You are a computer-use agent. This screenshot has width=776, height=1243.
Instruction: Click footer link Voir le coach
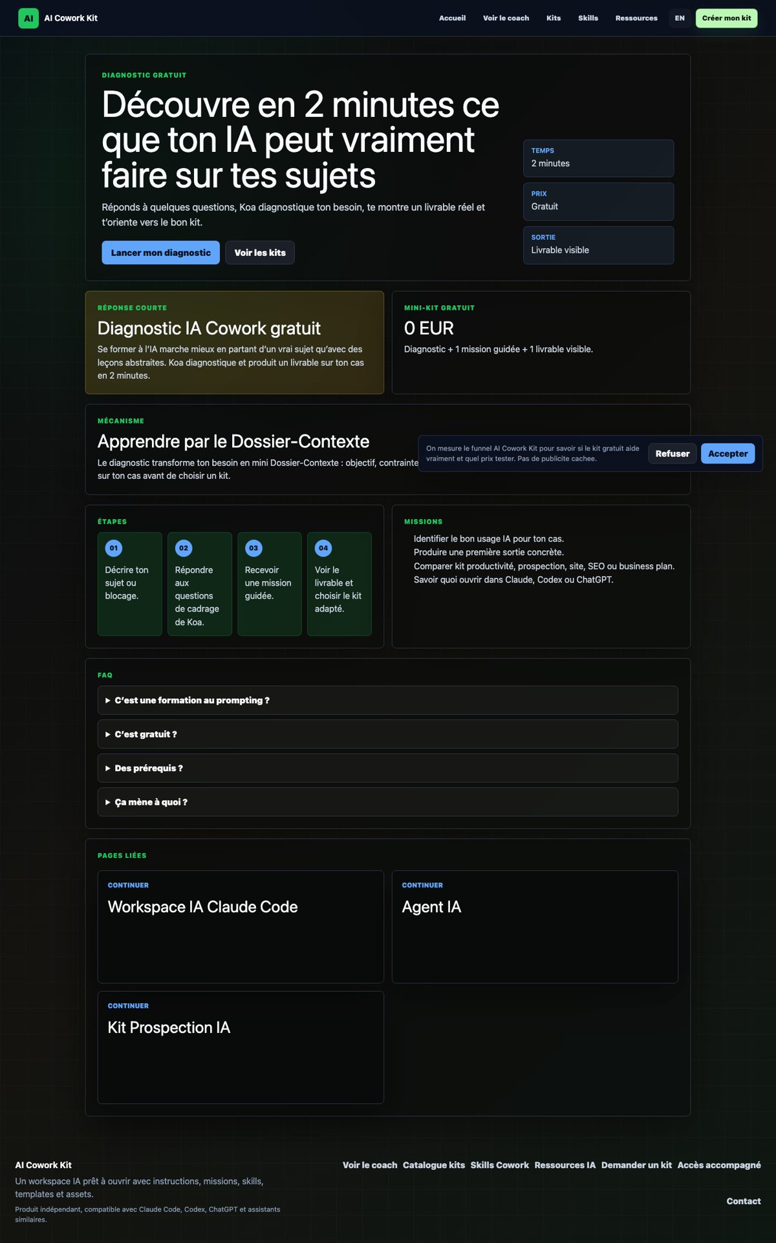click(x=370, y=1165)
